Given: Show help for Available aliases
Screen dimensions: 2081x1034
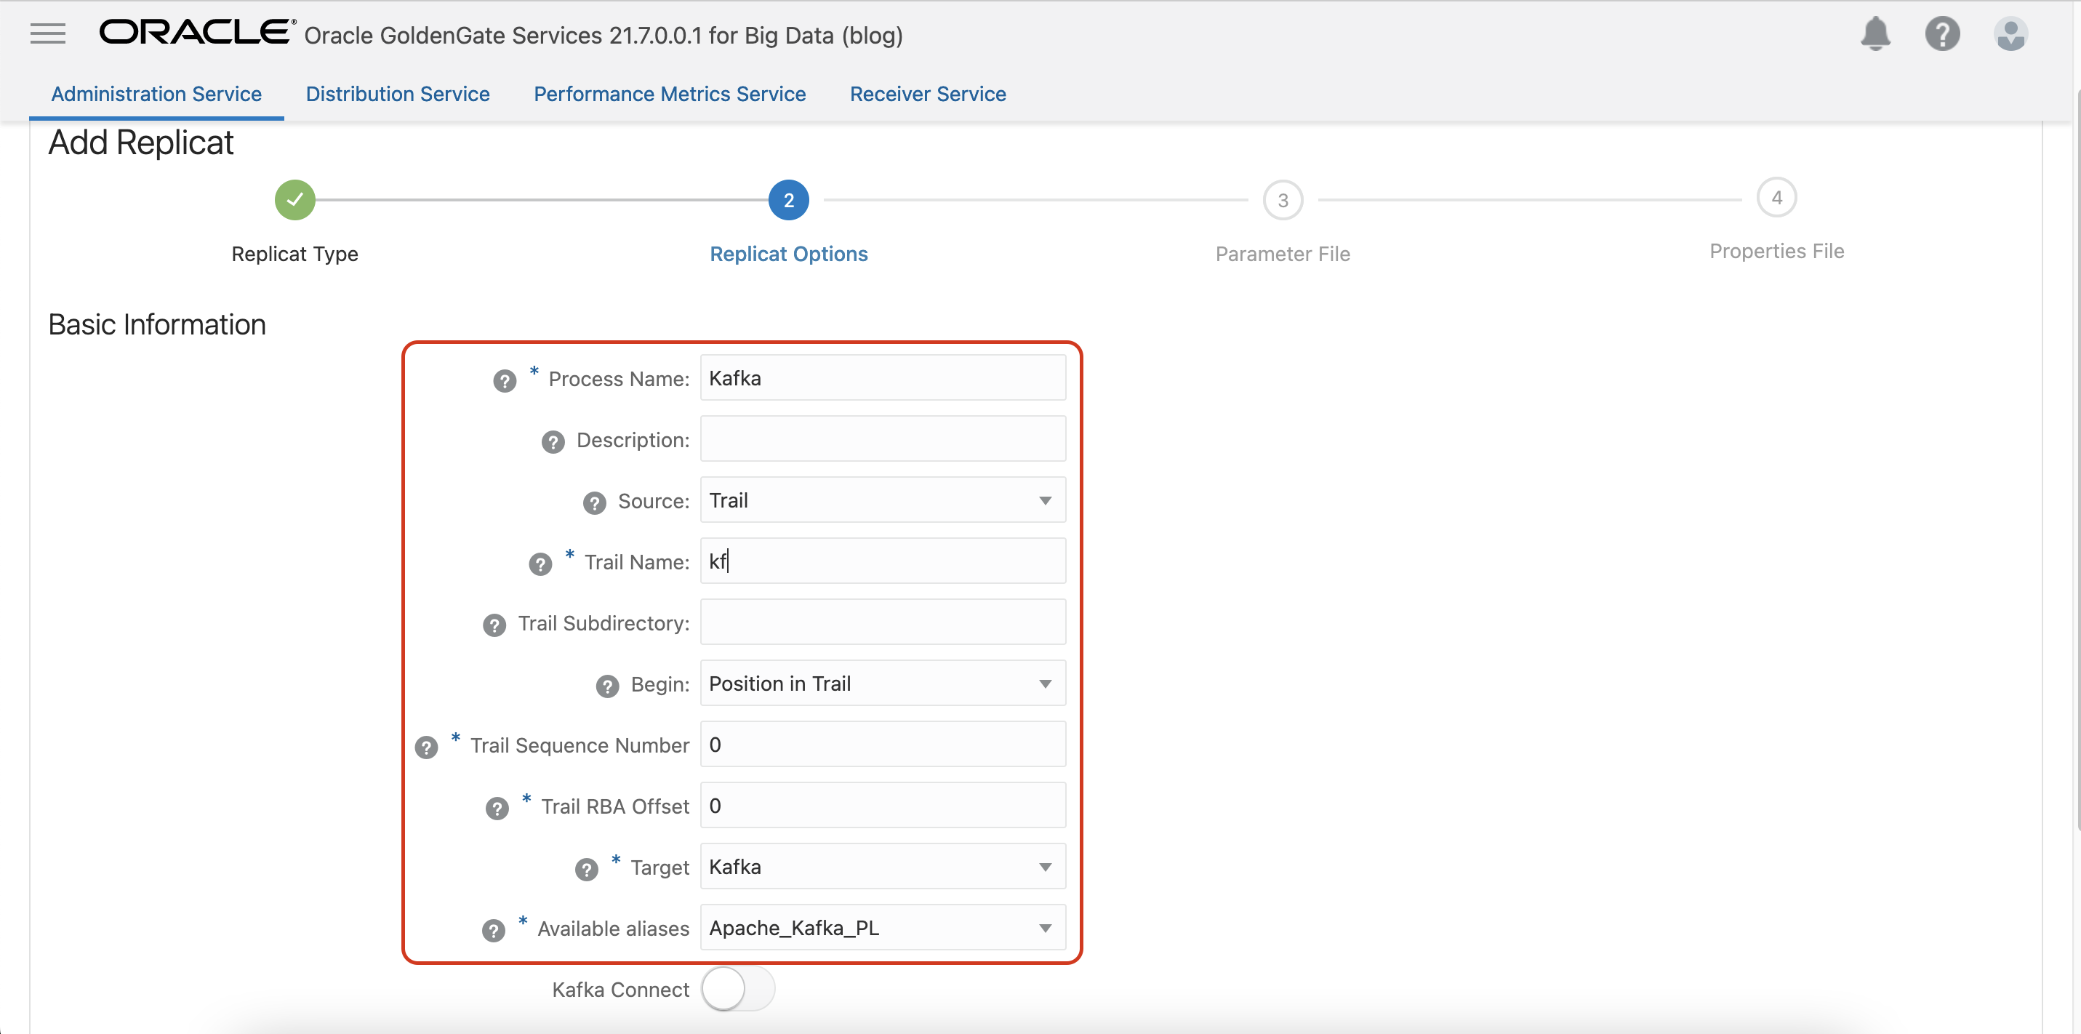Looking at the screenshot, I should coord(493,930).
